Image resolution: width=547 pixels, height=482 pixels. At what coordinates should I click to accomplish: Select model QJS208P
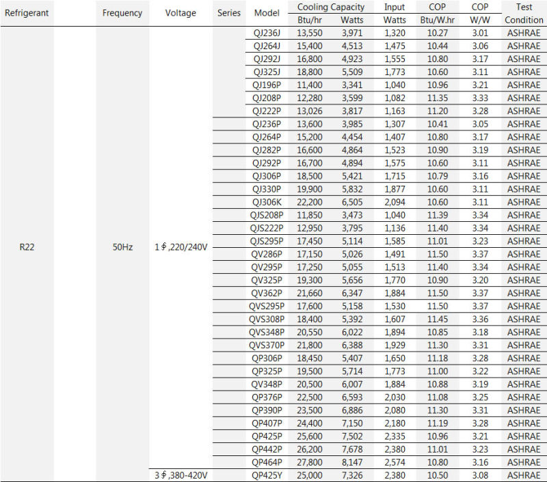point(267,215)
